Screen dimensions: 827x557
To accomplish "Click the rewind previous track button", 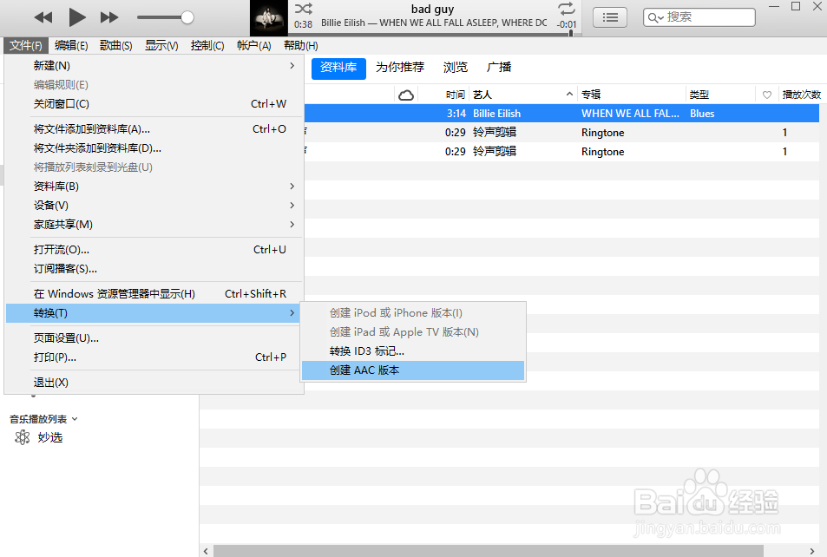I will coord(43,17).
